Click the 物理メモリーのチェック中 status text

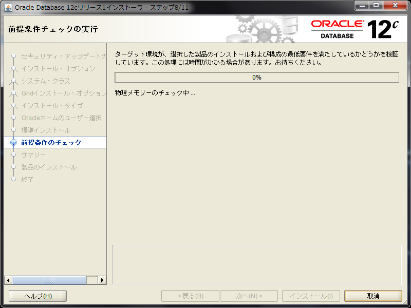pyautogui.click(x=155, y=93)
